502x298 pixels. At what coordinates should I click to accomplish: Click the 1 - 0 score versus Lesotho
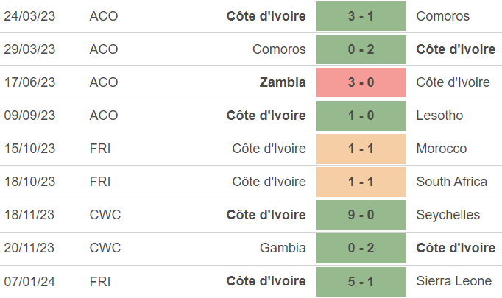[x=361, y=116]
